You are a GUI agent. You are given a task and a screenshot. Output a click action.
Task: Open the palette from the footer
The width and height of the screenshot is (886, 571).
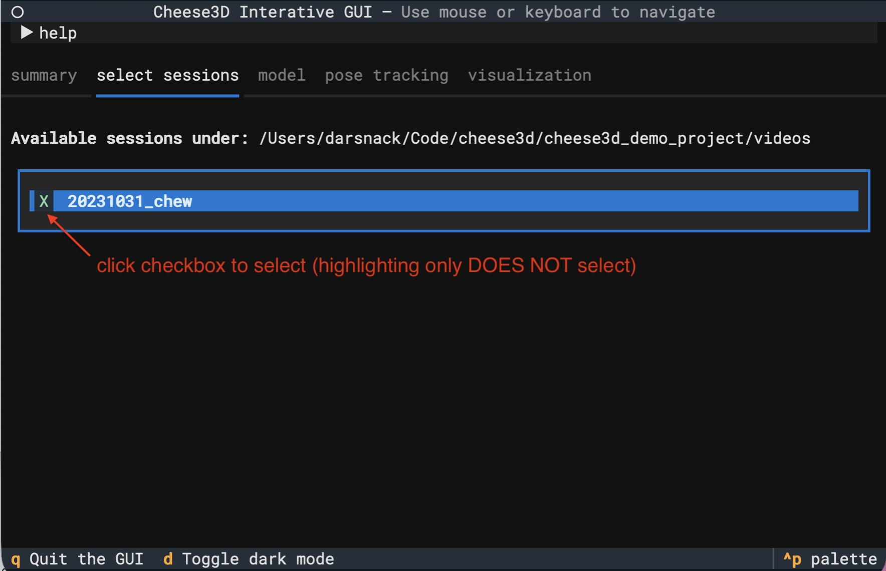pyautogui.click(x=843, y=559)
